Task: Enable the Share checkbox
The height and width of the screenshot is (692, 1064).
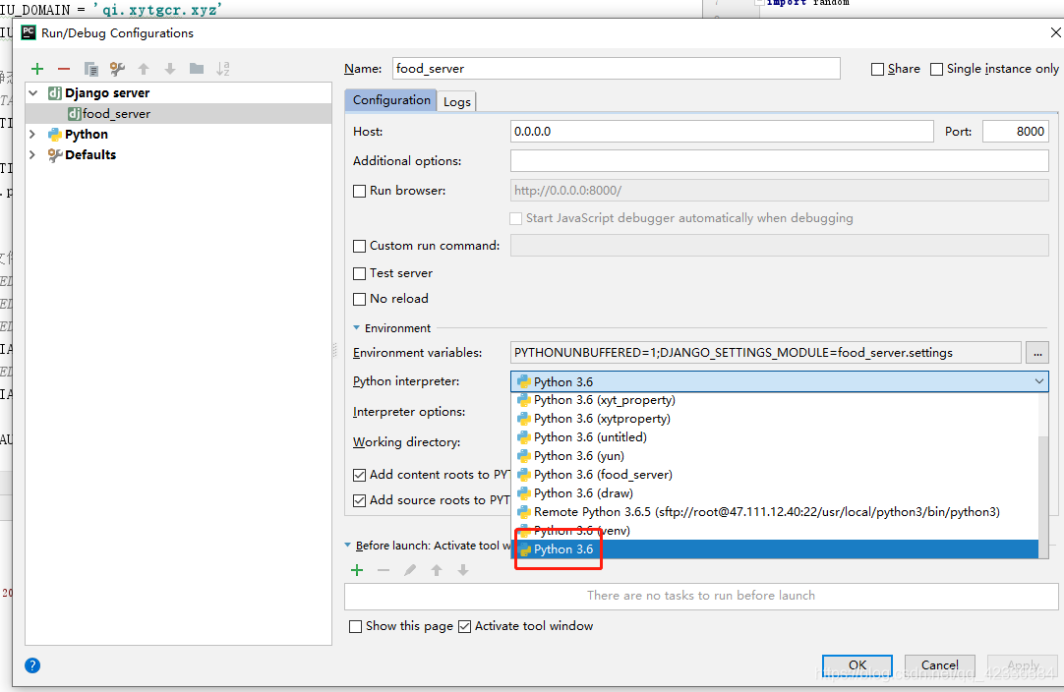Action: (x=877, y=69)
